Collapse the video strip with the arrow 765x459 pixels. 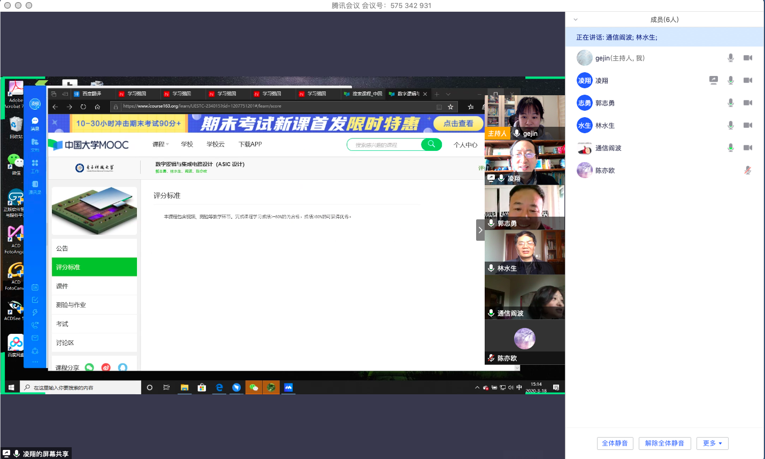480,230
